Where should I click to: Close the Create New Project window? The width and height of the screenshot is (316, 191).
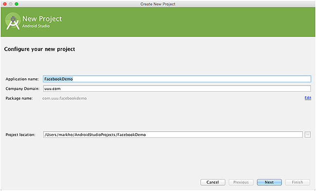5,4
